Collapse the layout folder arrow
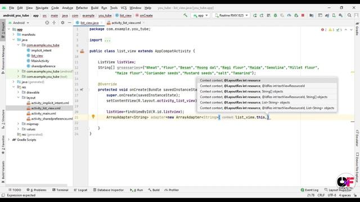Image resolution: width=360 pixels, height=202 pixels. [19, 98]
